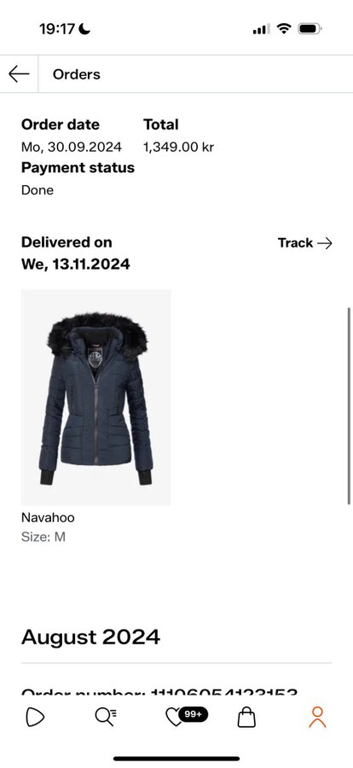Tap the battery status icon
Image resolution: width=353 pixels, height=768 pixels.
pyautogui.click(x=310, y=29)
